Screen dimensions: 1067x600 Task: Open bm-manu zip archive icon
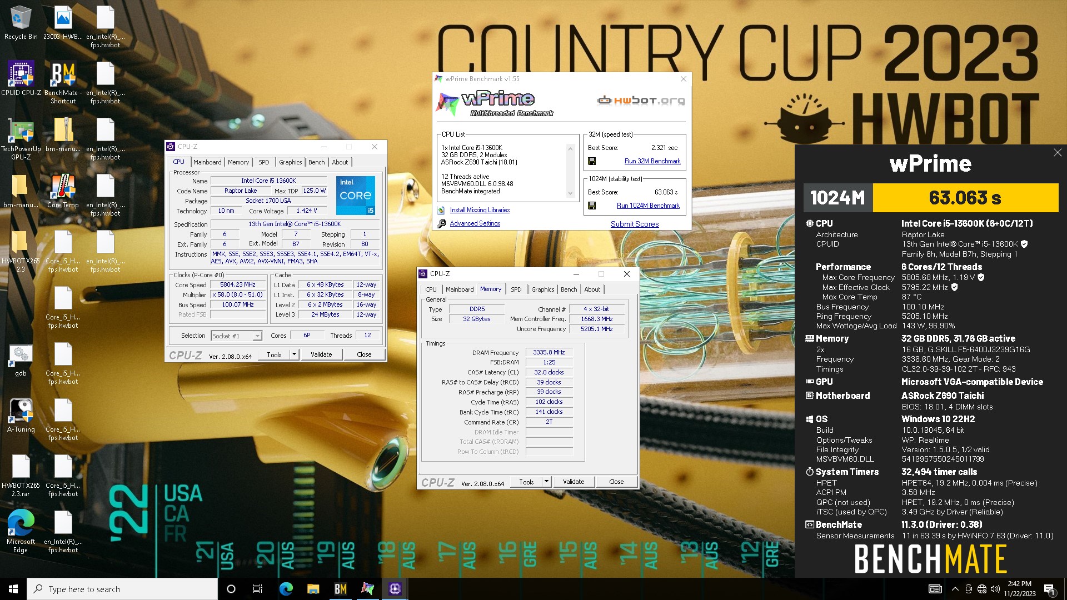click(x=63, y=135)
